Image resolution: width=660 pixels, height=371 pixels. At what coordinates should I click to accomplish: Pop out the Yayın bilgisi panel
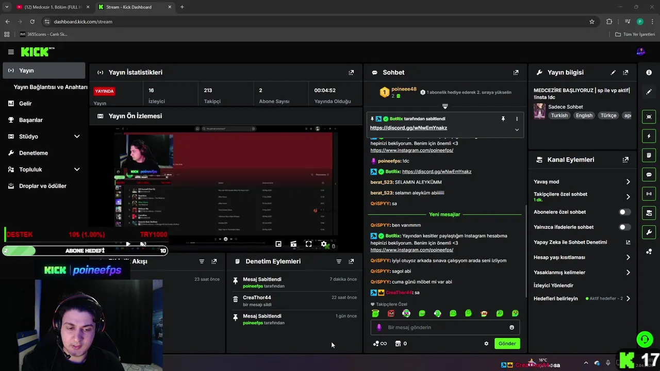click(625, 73)
